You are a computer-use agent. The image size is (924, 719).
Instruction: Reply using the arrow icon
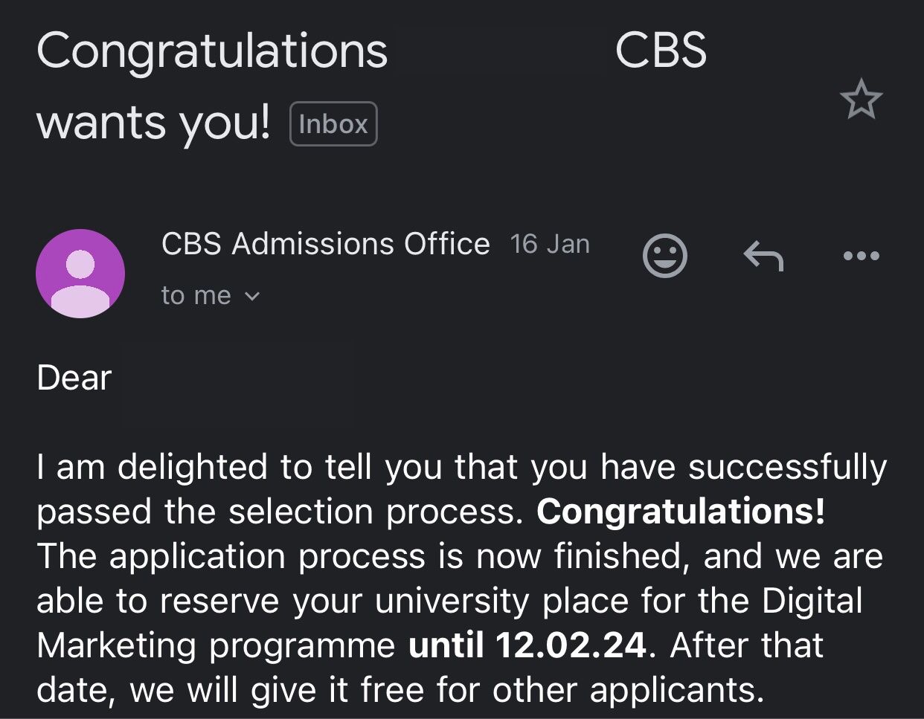pyautogui.click(x=763, y=257)
